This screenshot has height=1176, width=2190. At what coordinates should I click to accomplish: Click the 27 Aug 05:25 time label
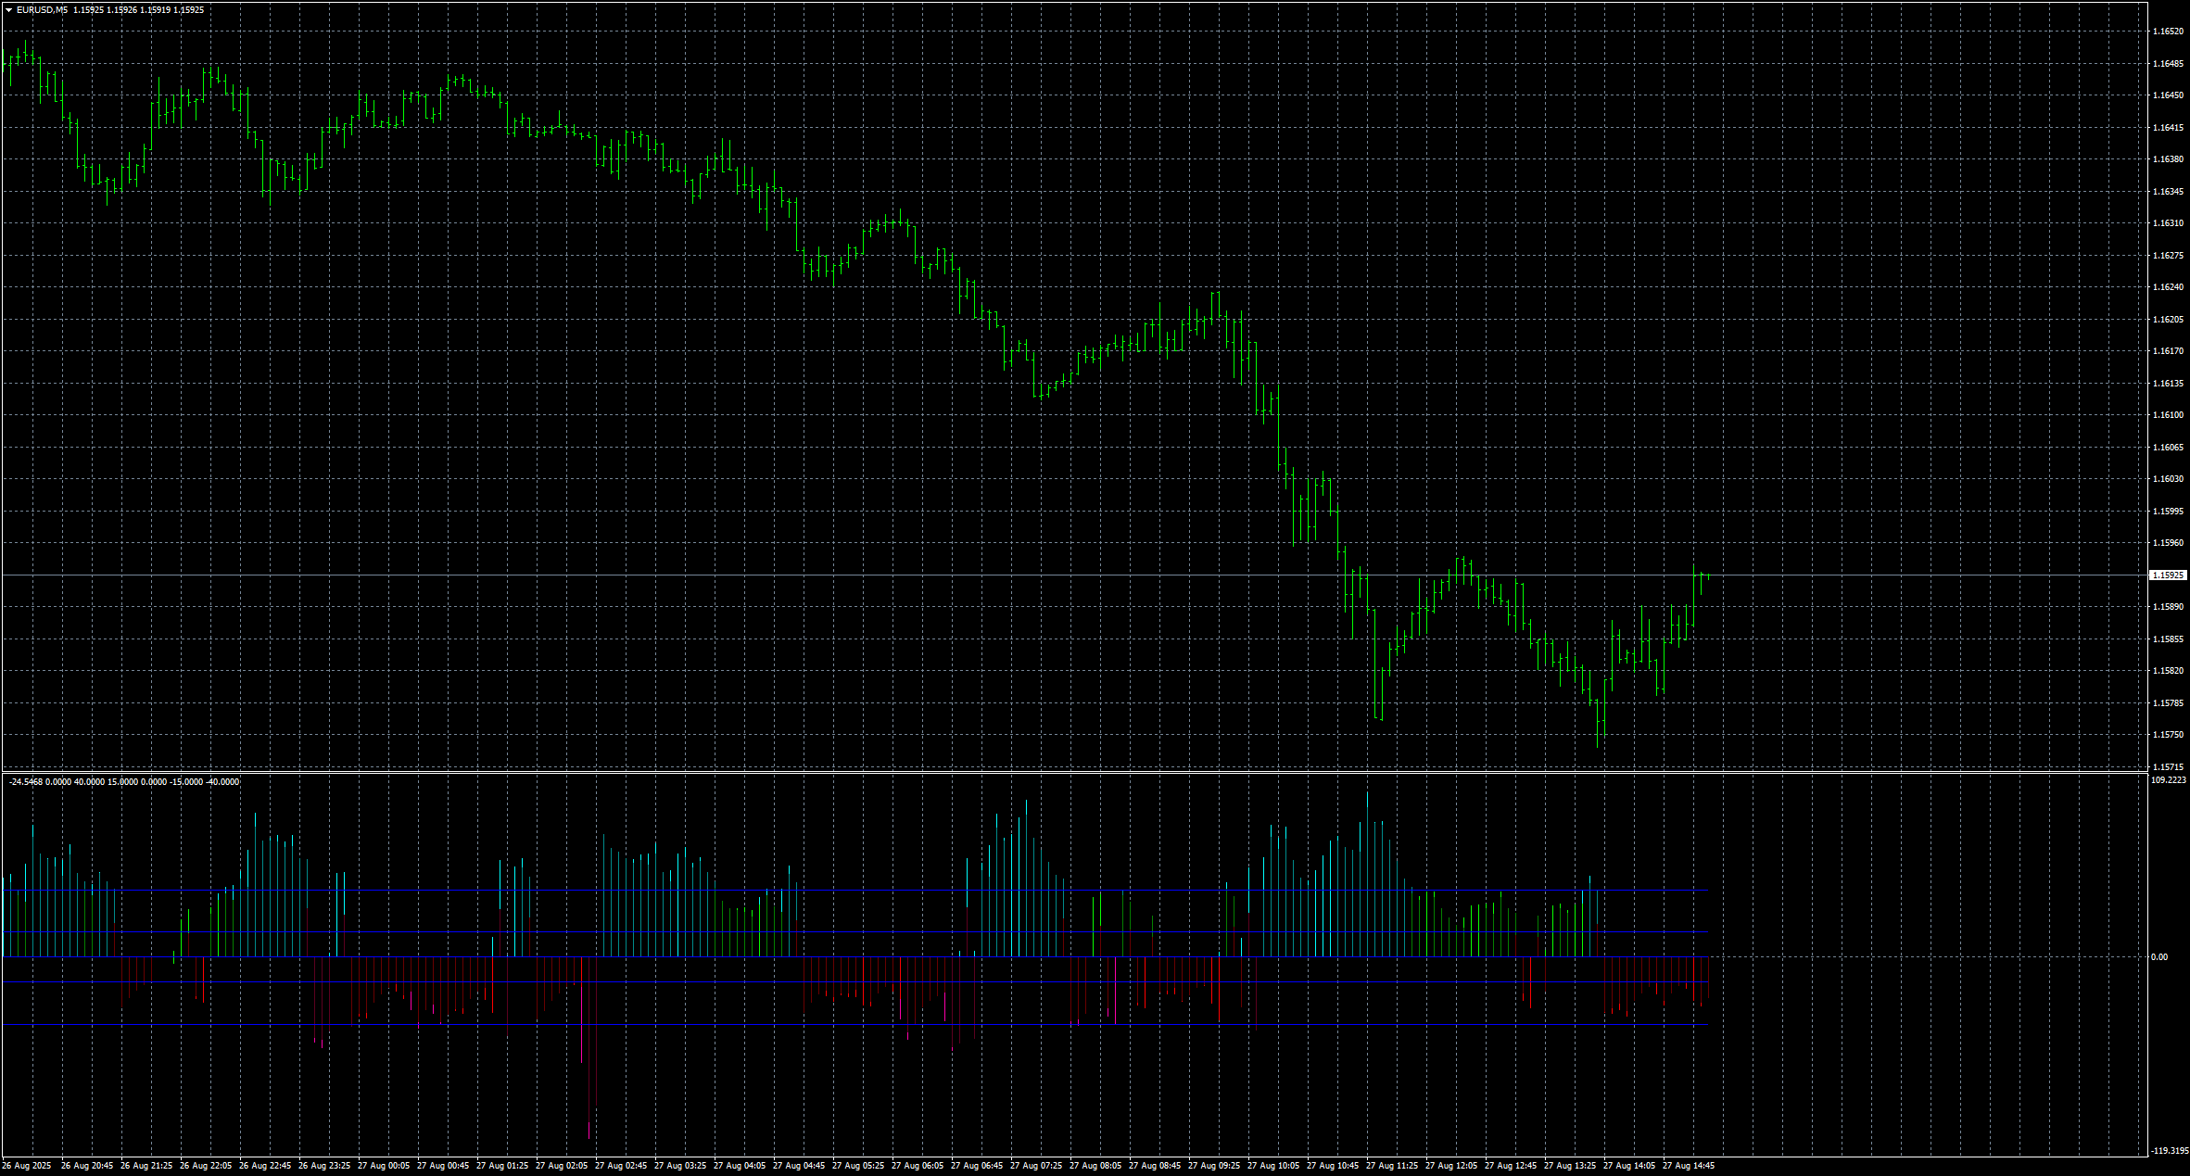click(858, 1166)
